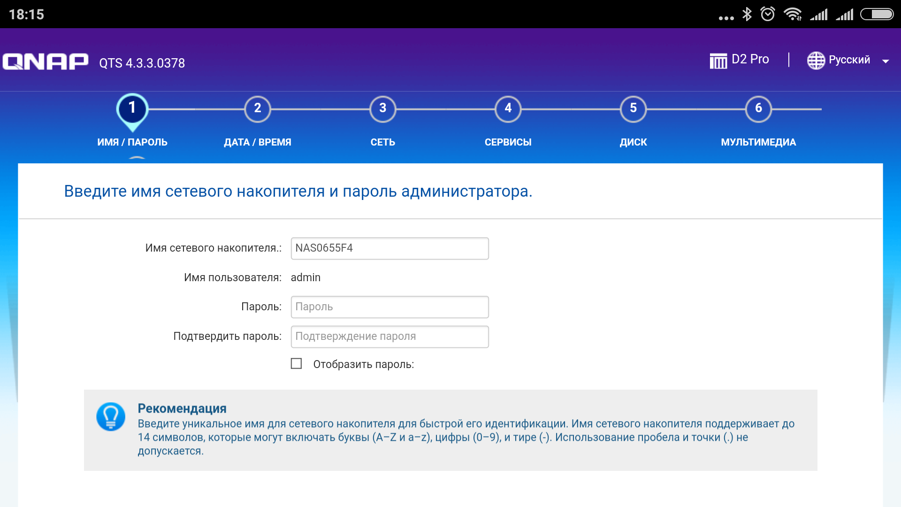Click the QNAP logo
The height and width of the screenshot is (507, 901).
(46, 61)
